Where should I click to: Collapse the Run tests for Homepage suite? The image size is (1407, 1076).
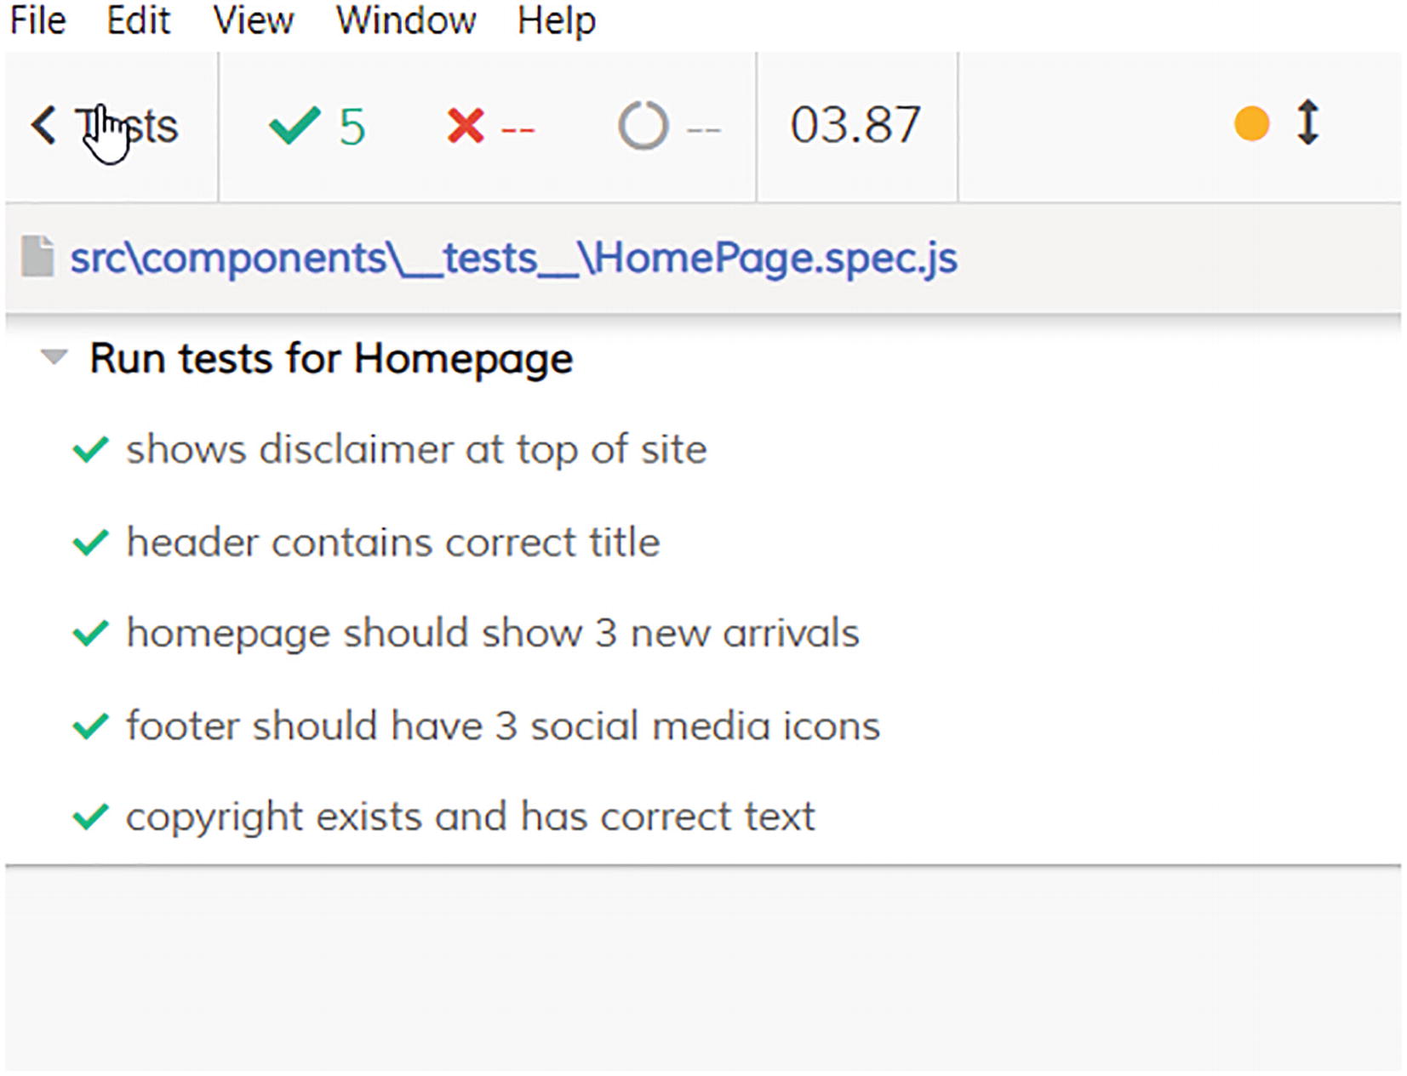coord(54,357)
